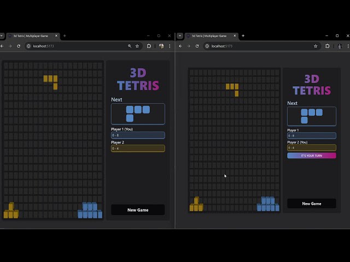Click Player 2 score bar in left window

138,148
